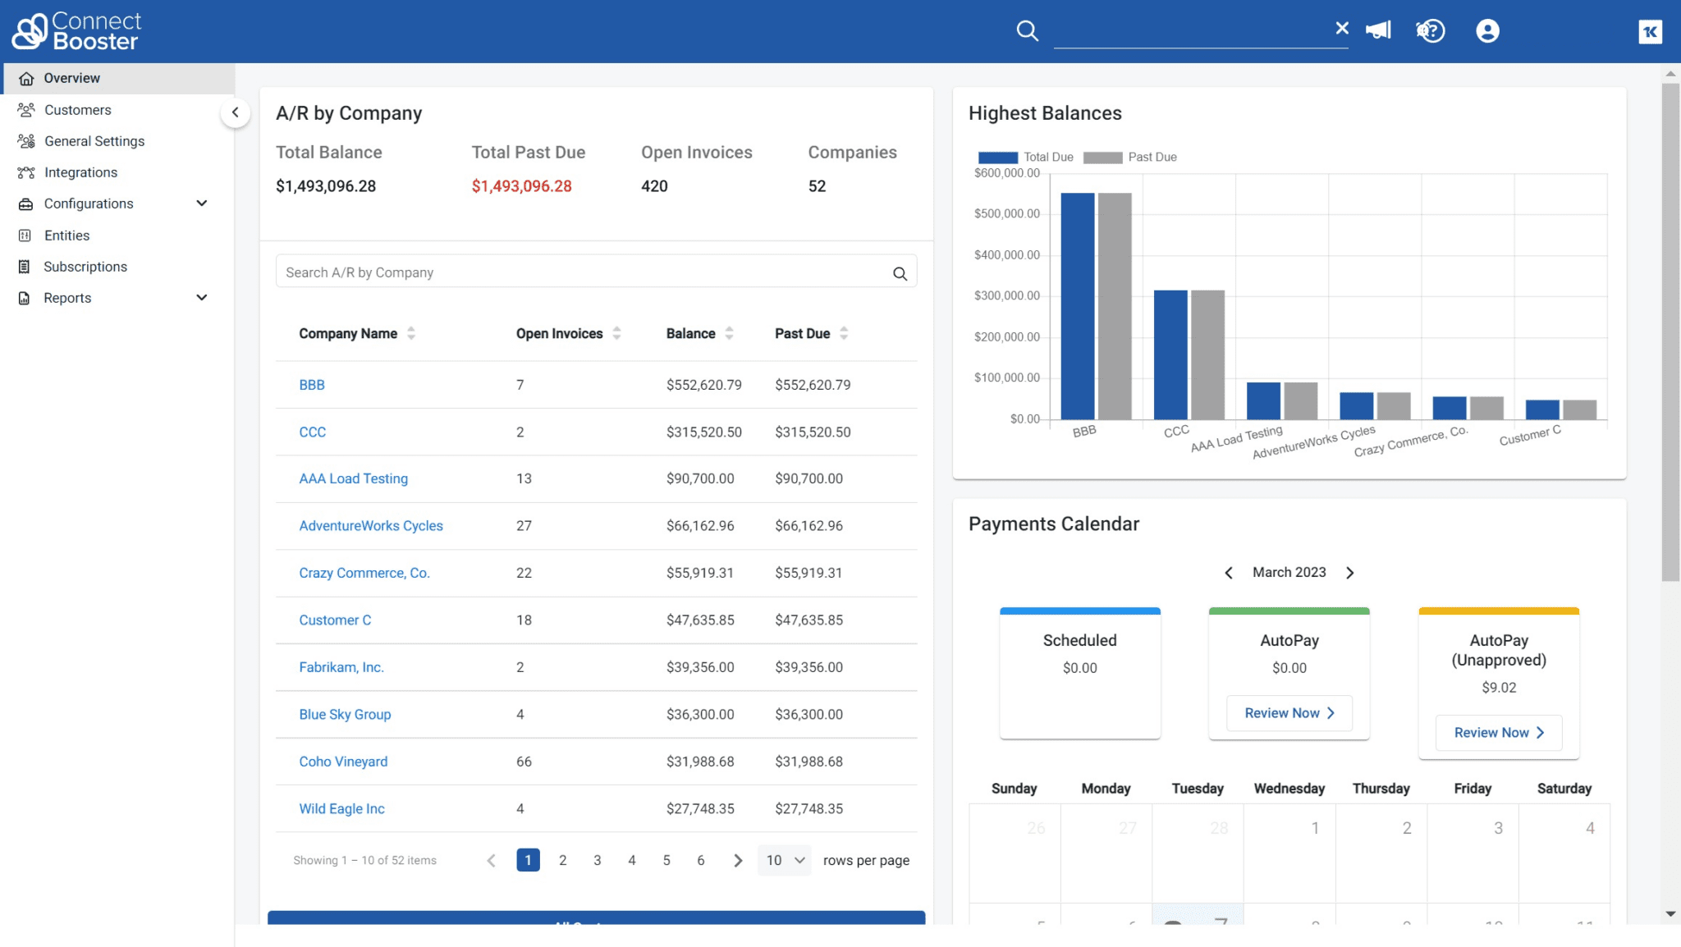Toggle Total Due legend in chart
The height and width of the screenshot is (947, 1681).
coord(998,157)
